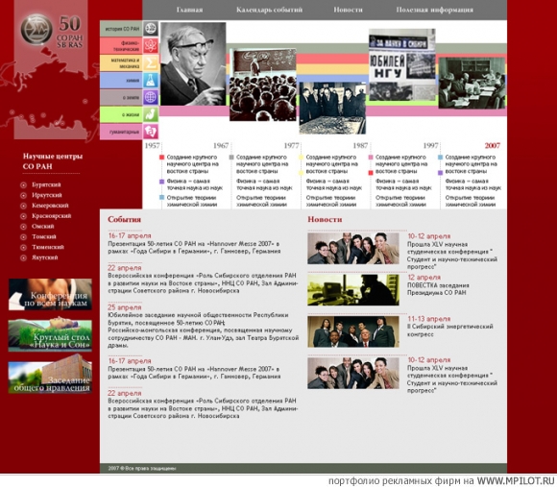Click the bullet icon beside Омский
This screenshot has width=557, height=488.
coord(23,227)
